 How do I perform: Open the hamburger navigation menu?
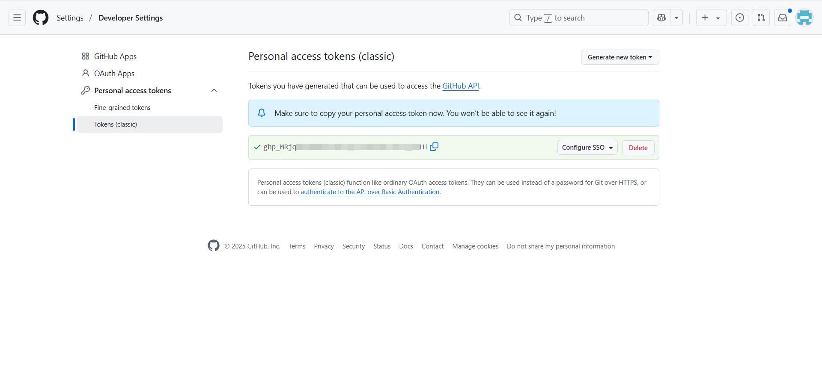pos(17,18)
